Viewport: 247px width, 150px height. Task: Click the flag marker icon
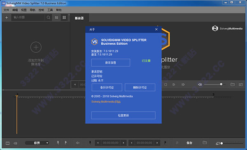66,143
